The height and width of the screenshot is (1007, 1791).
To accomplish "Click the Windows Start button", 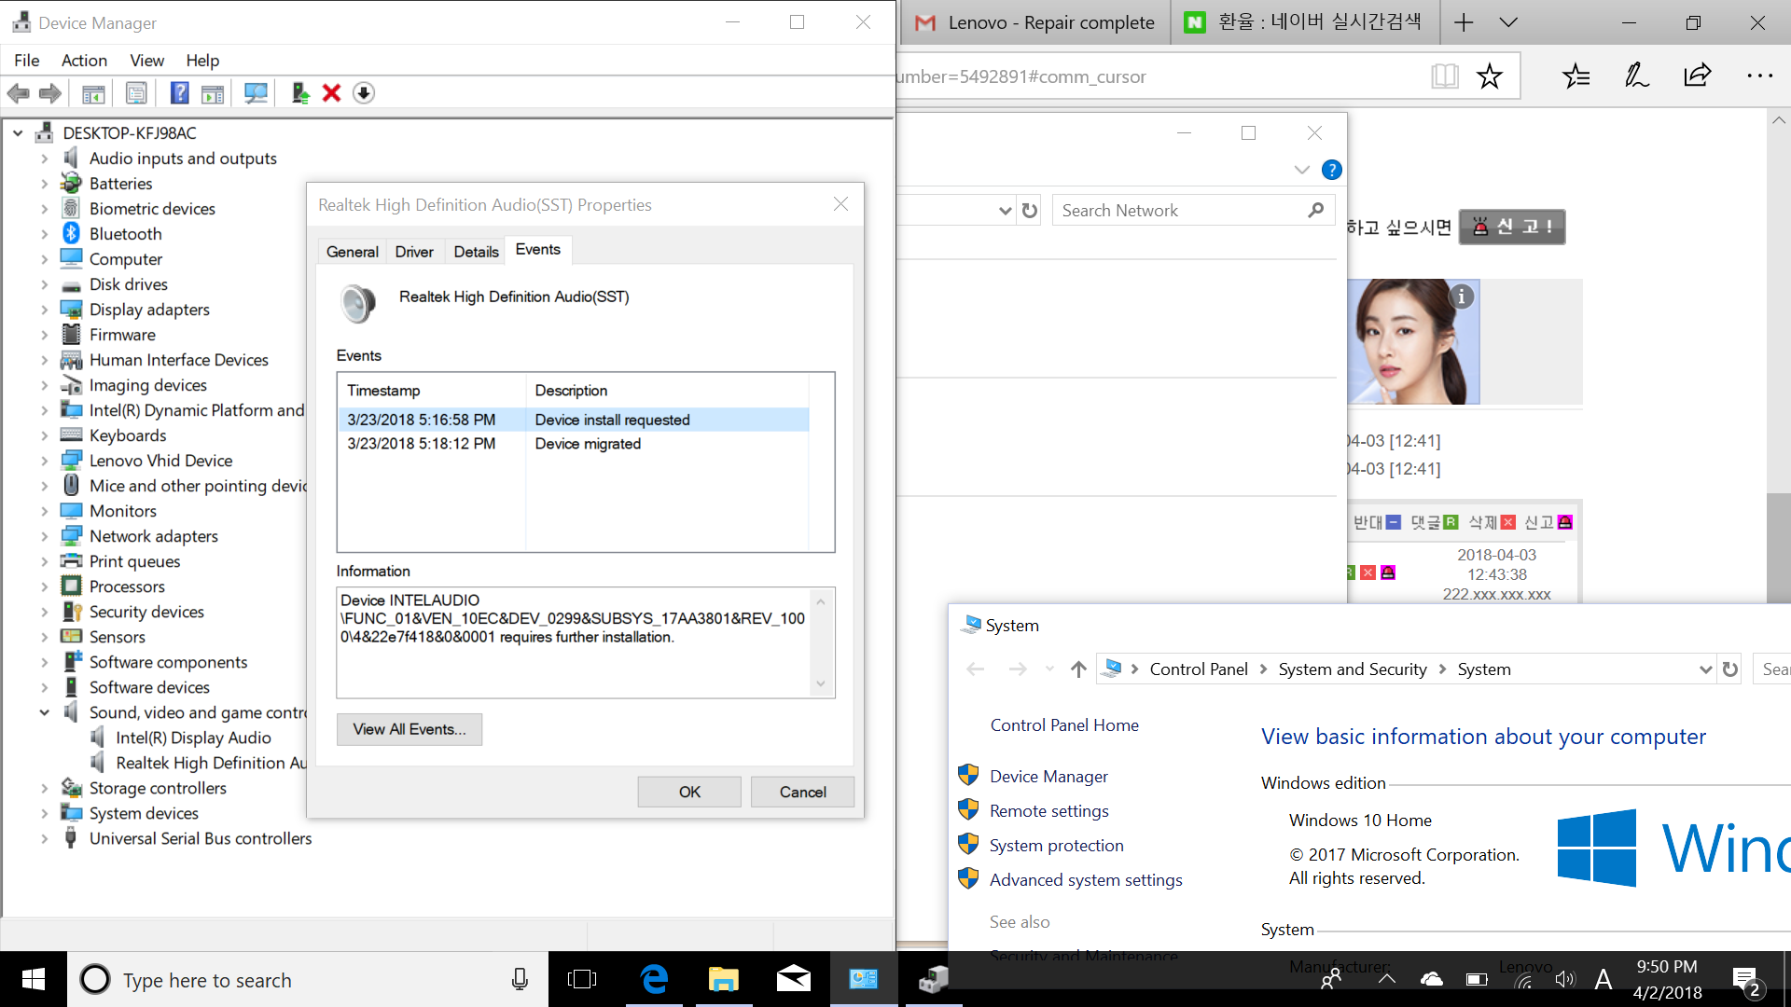I will coord(34,979).
